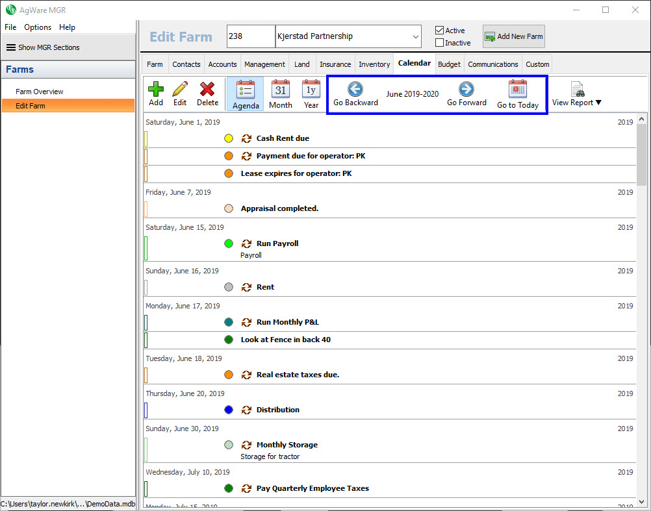Select Farm Overview in sidebar
This screenshot has height=511, width=651.
pos(40,92)
